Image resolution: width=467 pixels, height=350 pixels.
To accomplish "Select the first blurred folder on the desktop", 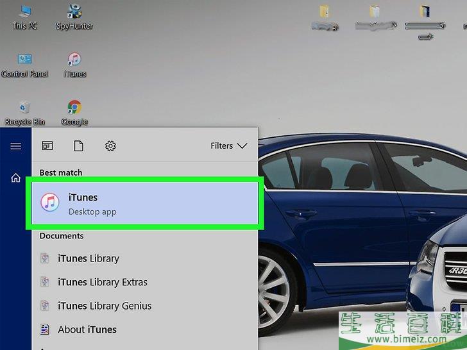I will pyautogui.click(x=325, y=18).
